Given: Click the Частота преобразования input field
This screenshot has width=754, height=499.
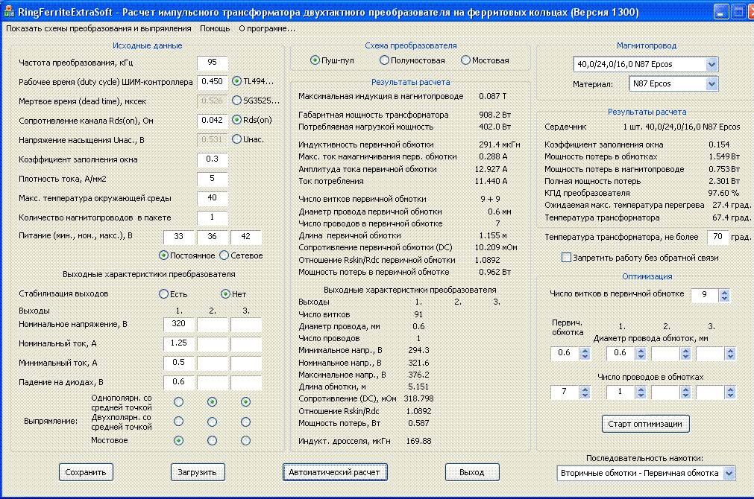Looking at the screenshot, I should (x=212, y=63).
